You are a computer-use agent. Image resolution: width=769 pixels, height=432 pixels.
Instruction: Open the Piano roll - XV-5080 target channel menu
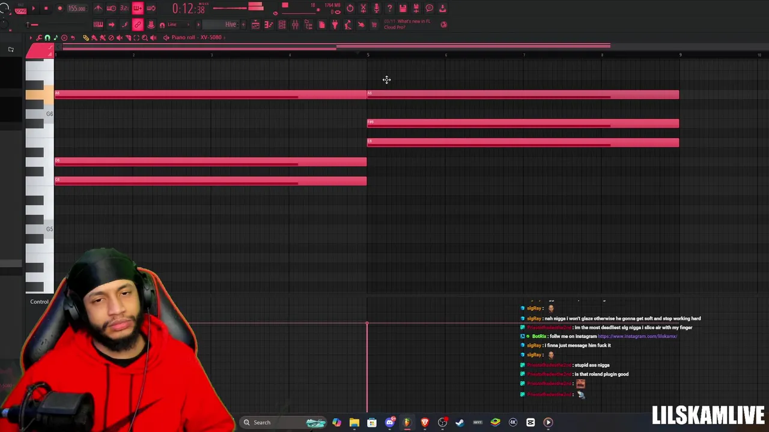click(196, 37)
